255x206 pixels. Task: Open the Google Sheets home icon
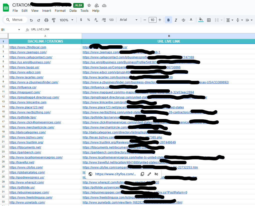[x=6, y=8]
